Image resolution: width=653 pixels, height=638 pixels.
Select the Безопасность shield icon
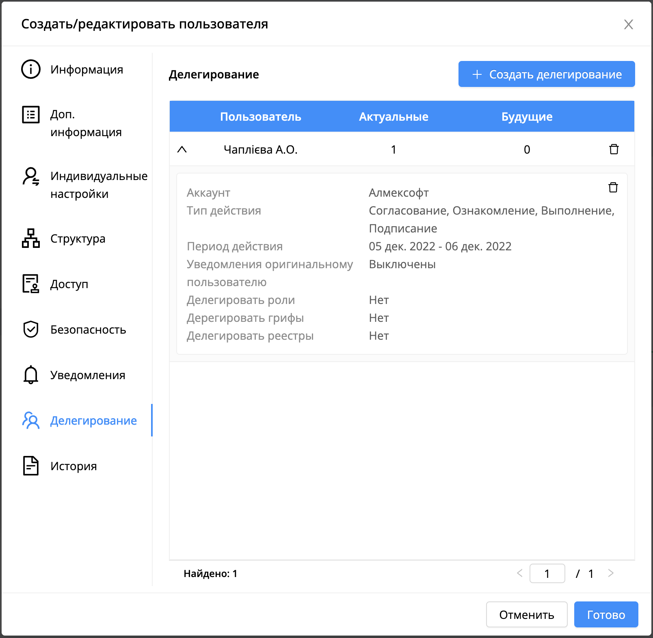(x=31, y=329)
